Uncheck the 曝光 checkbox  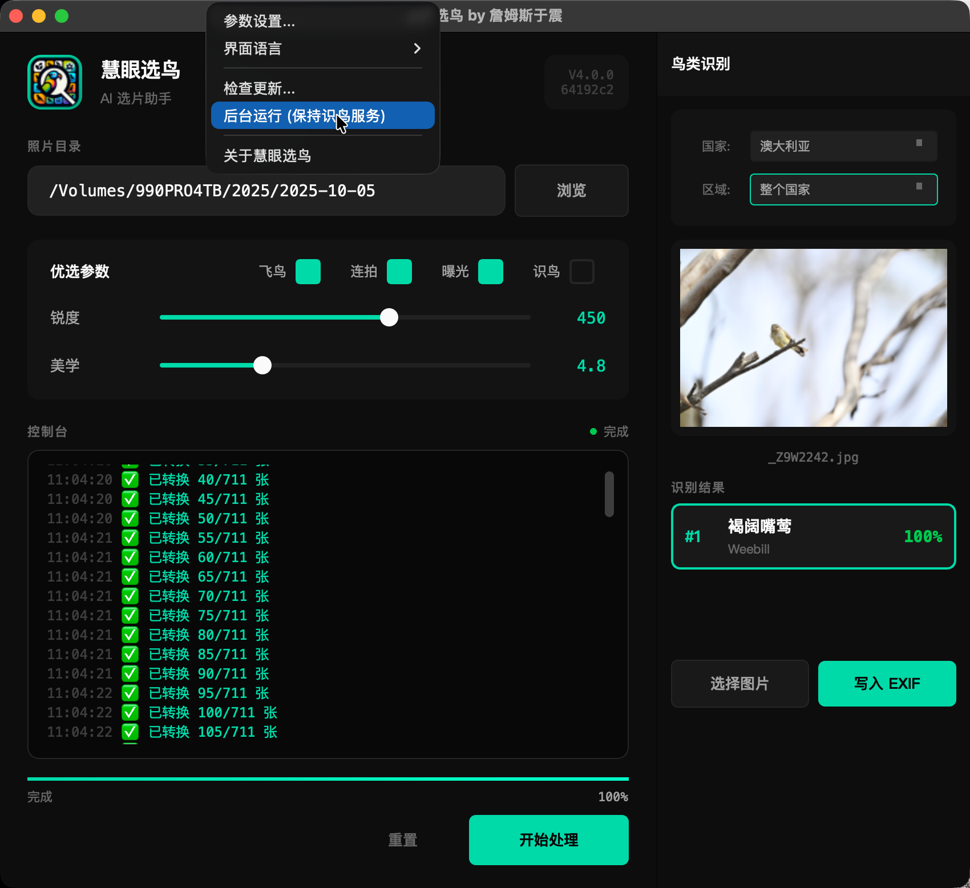click(491, 272)
